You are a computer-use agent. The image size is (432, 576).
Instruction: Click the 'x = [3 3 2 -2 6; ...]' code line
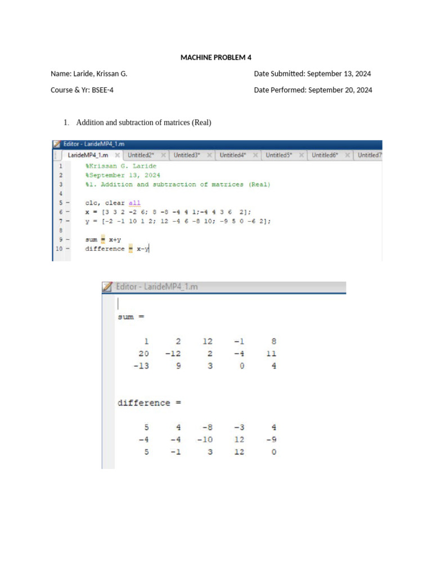(168, 212)
